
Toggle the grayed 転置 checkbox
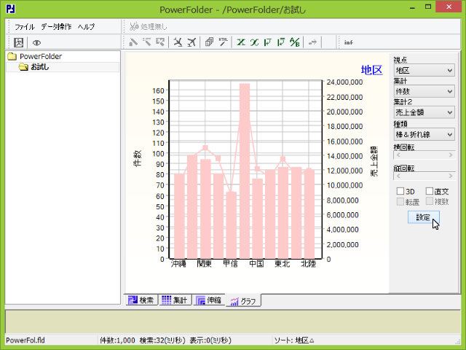(400, 202)
